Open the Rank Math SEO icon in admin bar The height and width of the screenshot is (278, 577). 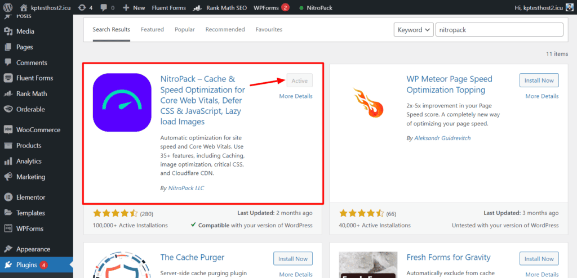click(197, 8)
